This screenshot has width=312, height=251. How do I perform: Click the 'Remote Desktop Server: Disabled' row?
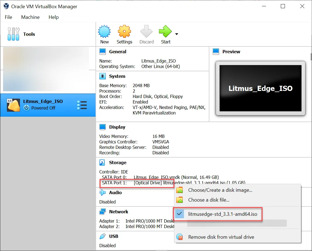point(134,147)
